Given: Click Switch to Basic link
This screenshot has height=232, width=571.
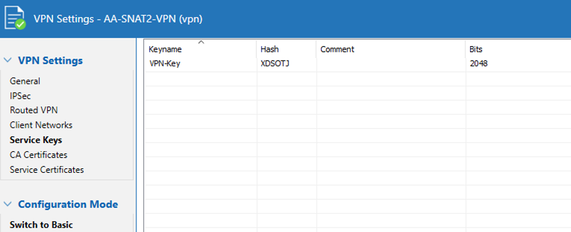Looking at the screenshot, I should click(42, 224).
